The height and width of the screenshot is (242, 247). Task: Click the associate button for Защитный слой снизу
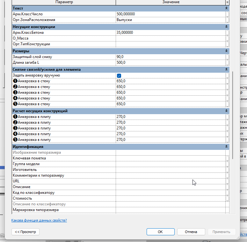pyautogui.click(x=227, y=57)
